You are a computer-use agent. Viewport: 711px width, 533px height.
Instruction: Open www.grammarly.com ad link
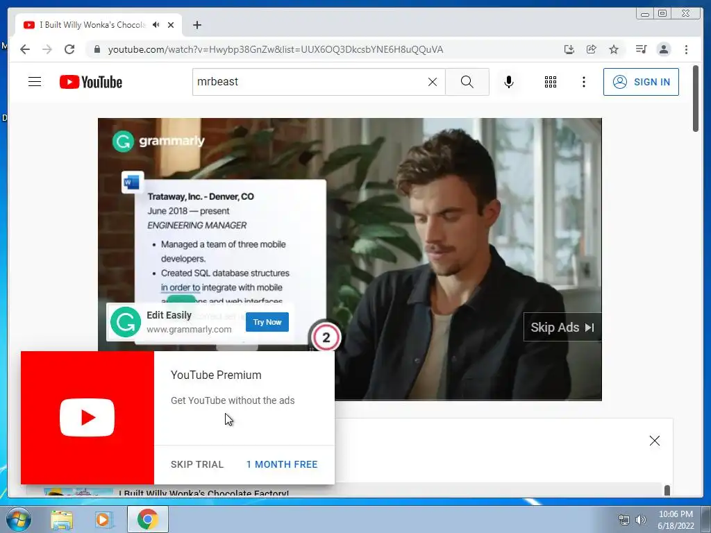(189, 330)
